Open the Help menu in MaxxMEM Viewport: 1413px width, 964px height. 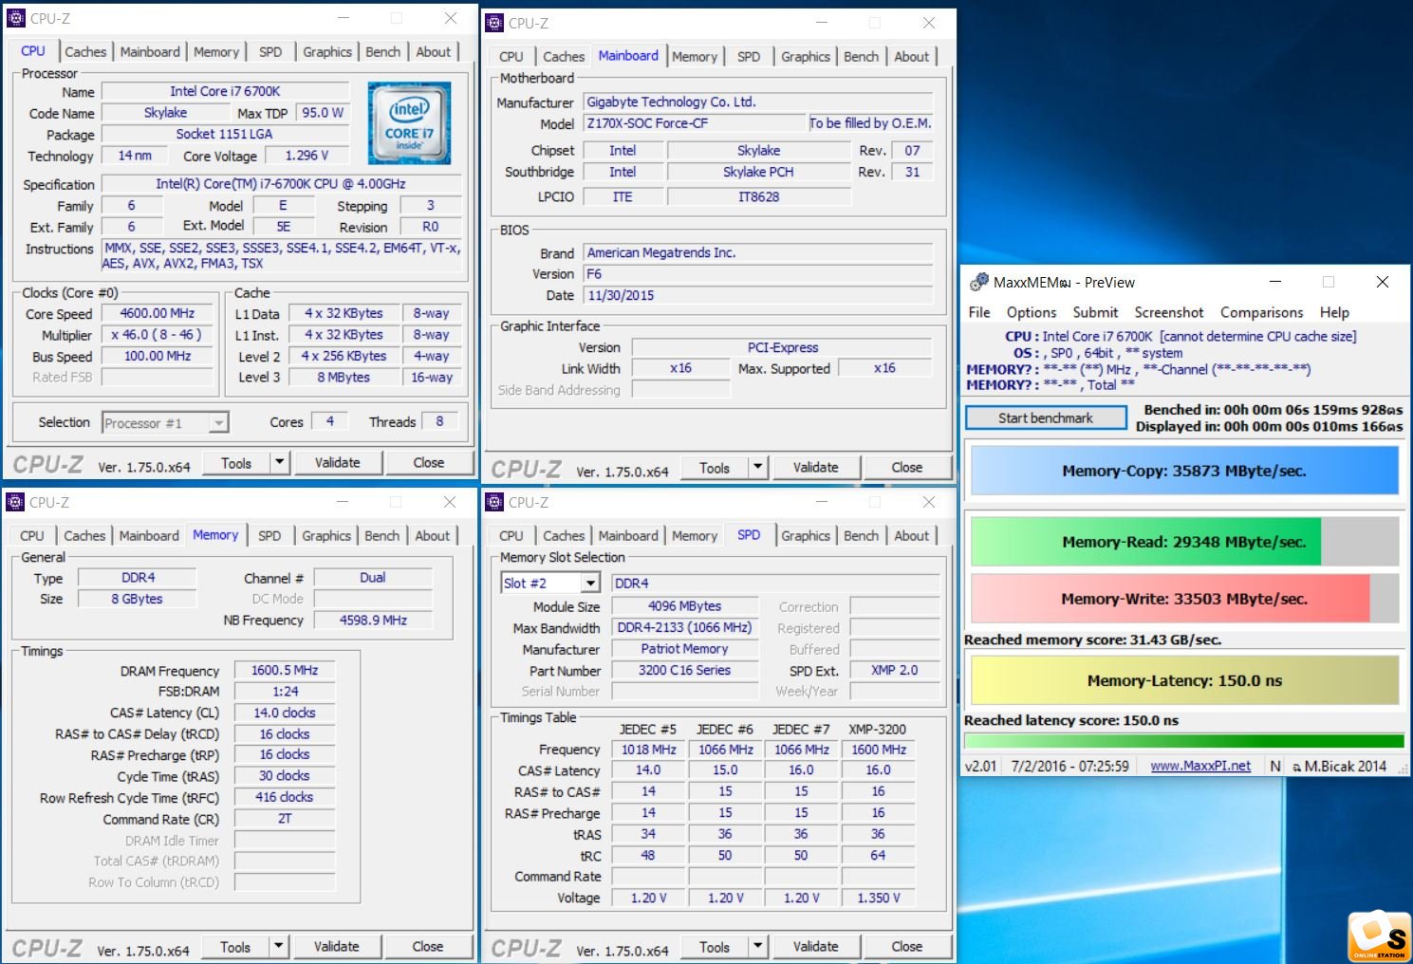1334,312
